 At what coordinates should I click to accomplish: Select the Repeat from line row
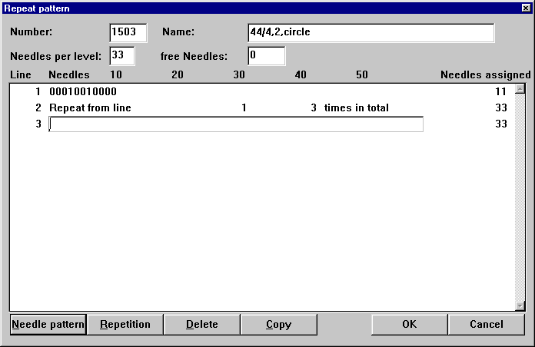tap(90, 108)
